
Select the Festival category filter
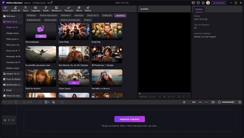pos(88,20)
